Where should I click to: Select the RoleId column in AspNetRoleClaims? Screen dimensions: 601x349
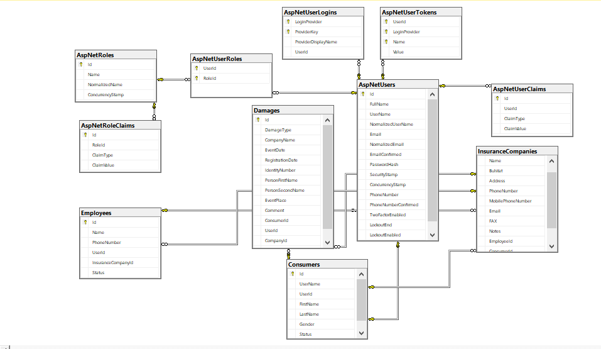pos(120,145)
